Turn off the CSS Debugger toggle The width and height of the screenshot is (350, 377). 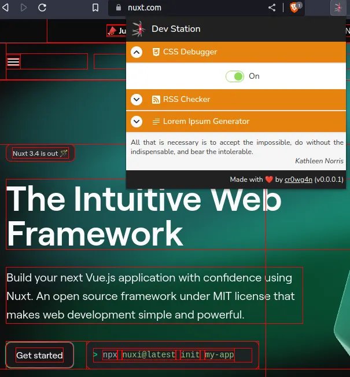pos(235,76)
